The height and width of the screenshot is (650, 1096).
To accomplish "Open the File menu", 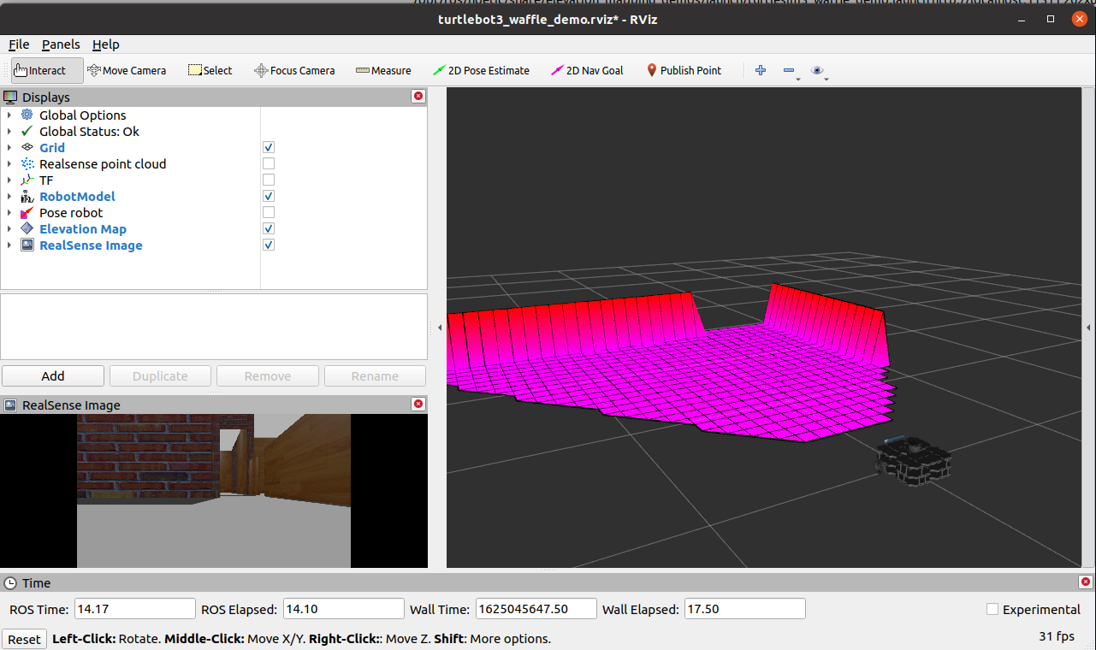I will click(x=18, y=44).
